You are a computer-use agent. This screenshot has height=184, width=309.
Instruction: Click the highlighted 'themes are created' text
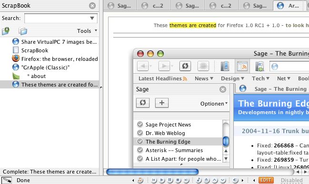pos(193,25)
